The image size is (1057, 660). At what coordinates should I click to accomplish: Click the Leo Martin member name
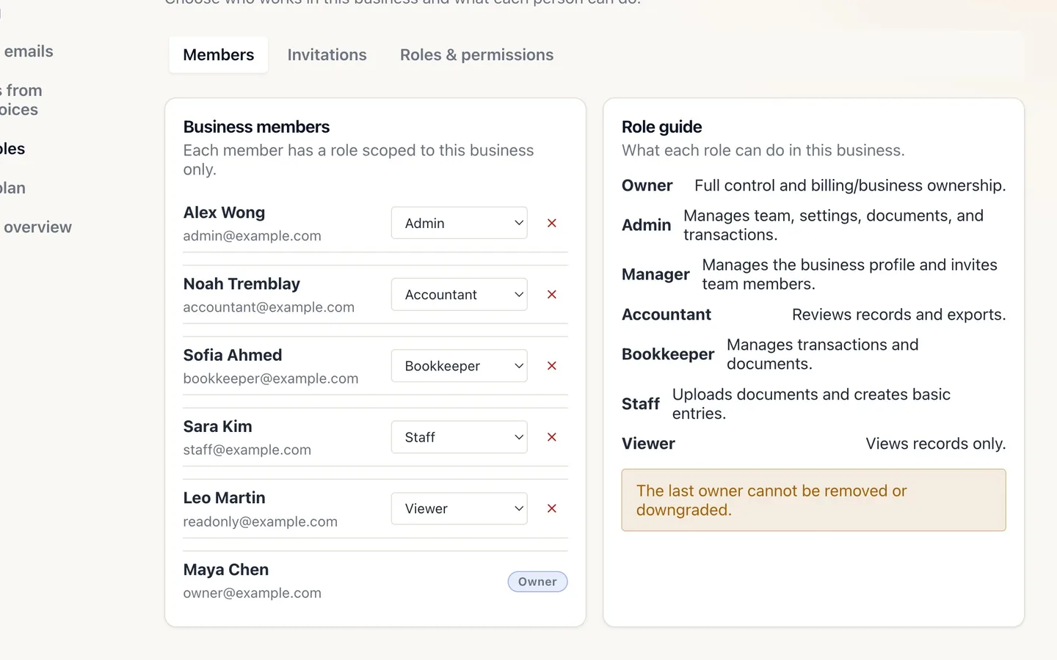[224, 498]
